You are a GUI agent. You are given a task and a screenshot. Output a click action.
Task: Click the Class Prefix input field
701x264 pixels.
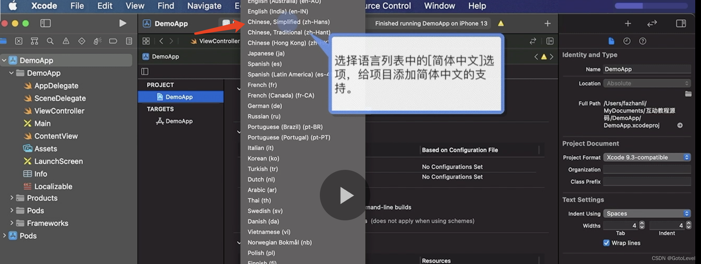pyautogui.click(x=647, y=181)
